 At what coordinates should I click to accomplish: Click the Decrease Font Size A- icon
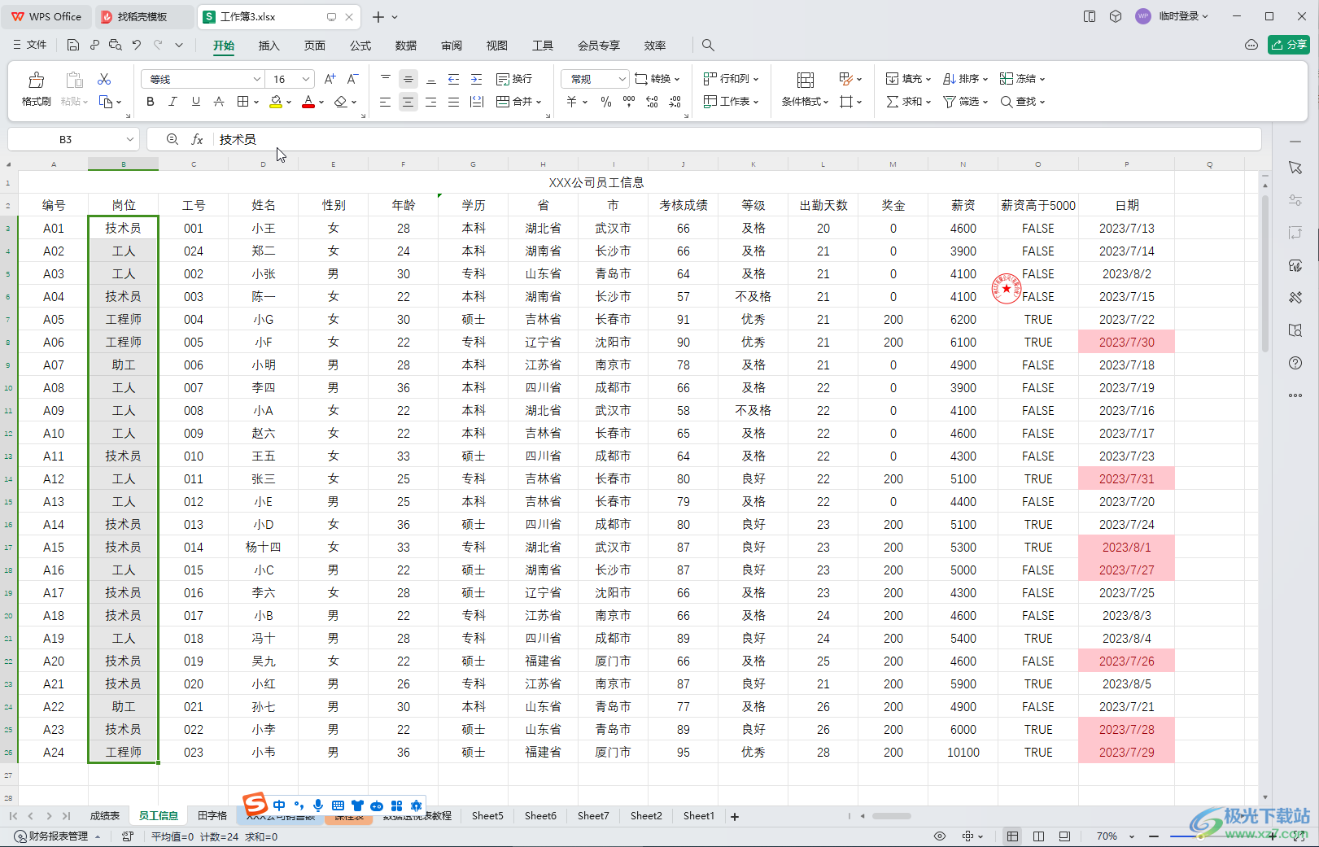pyautogui.click(x=352, y=79)
